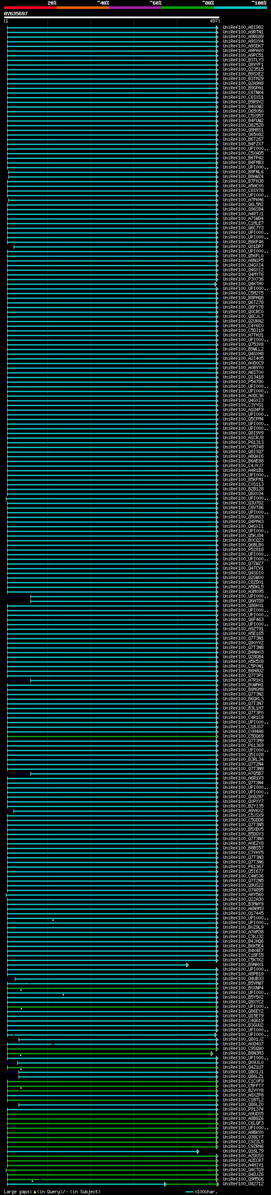Viewport: 271px width, 1195px height.
Task: Open hit UniRef100_Q801J2
Action: (x=243, y=1039)
